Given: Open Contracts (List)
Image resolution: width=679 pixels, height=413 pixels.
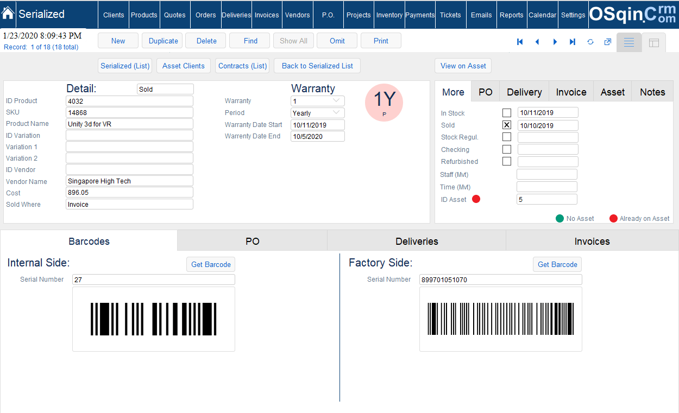Looking at the screenshot, I should click(243, 66).
